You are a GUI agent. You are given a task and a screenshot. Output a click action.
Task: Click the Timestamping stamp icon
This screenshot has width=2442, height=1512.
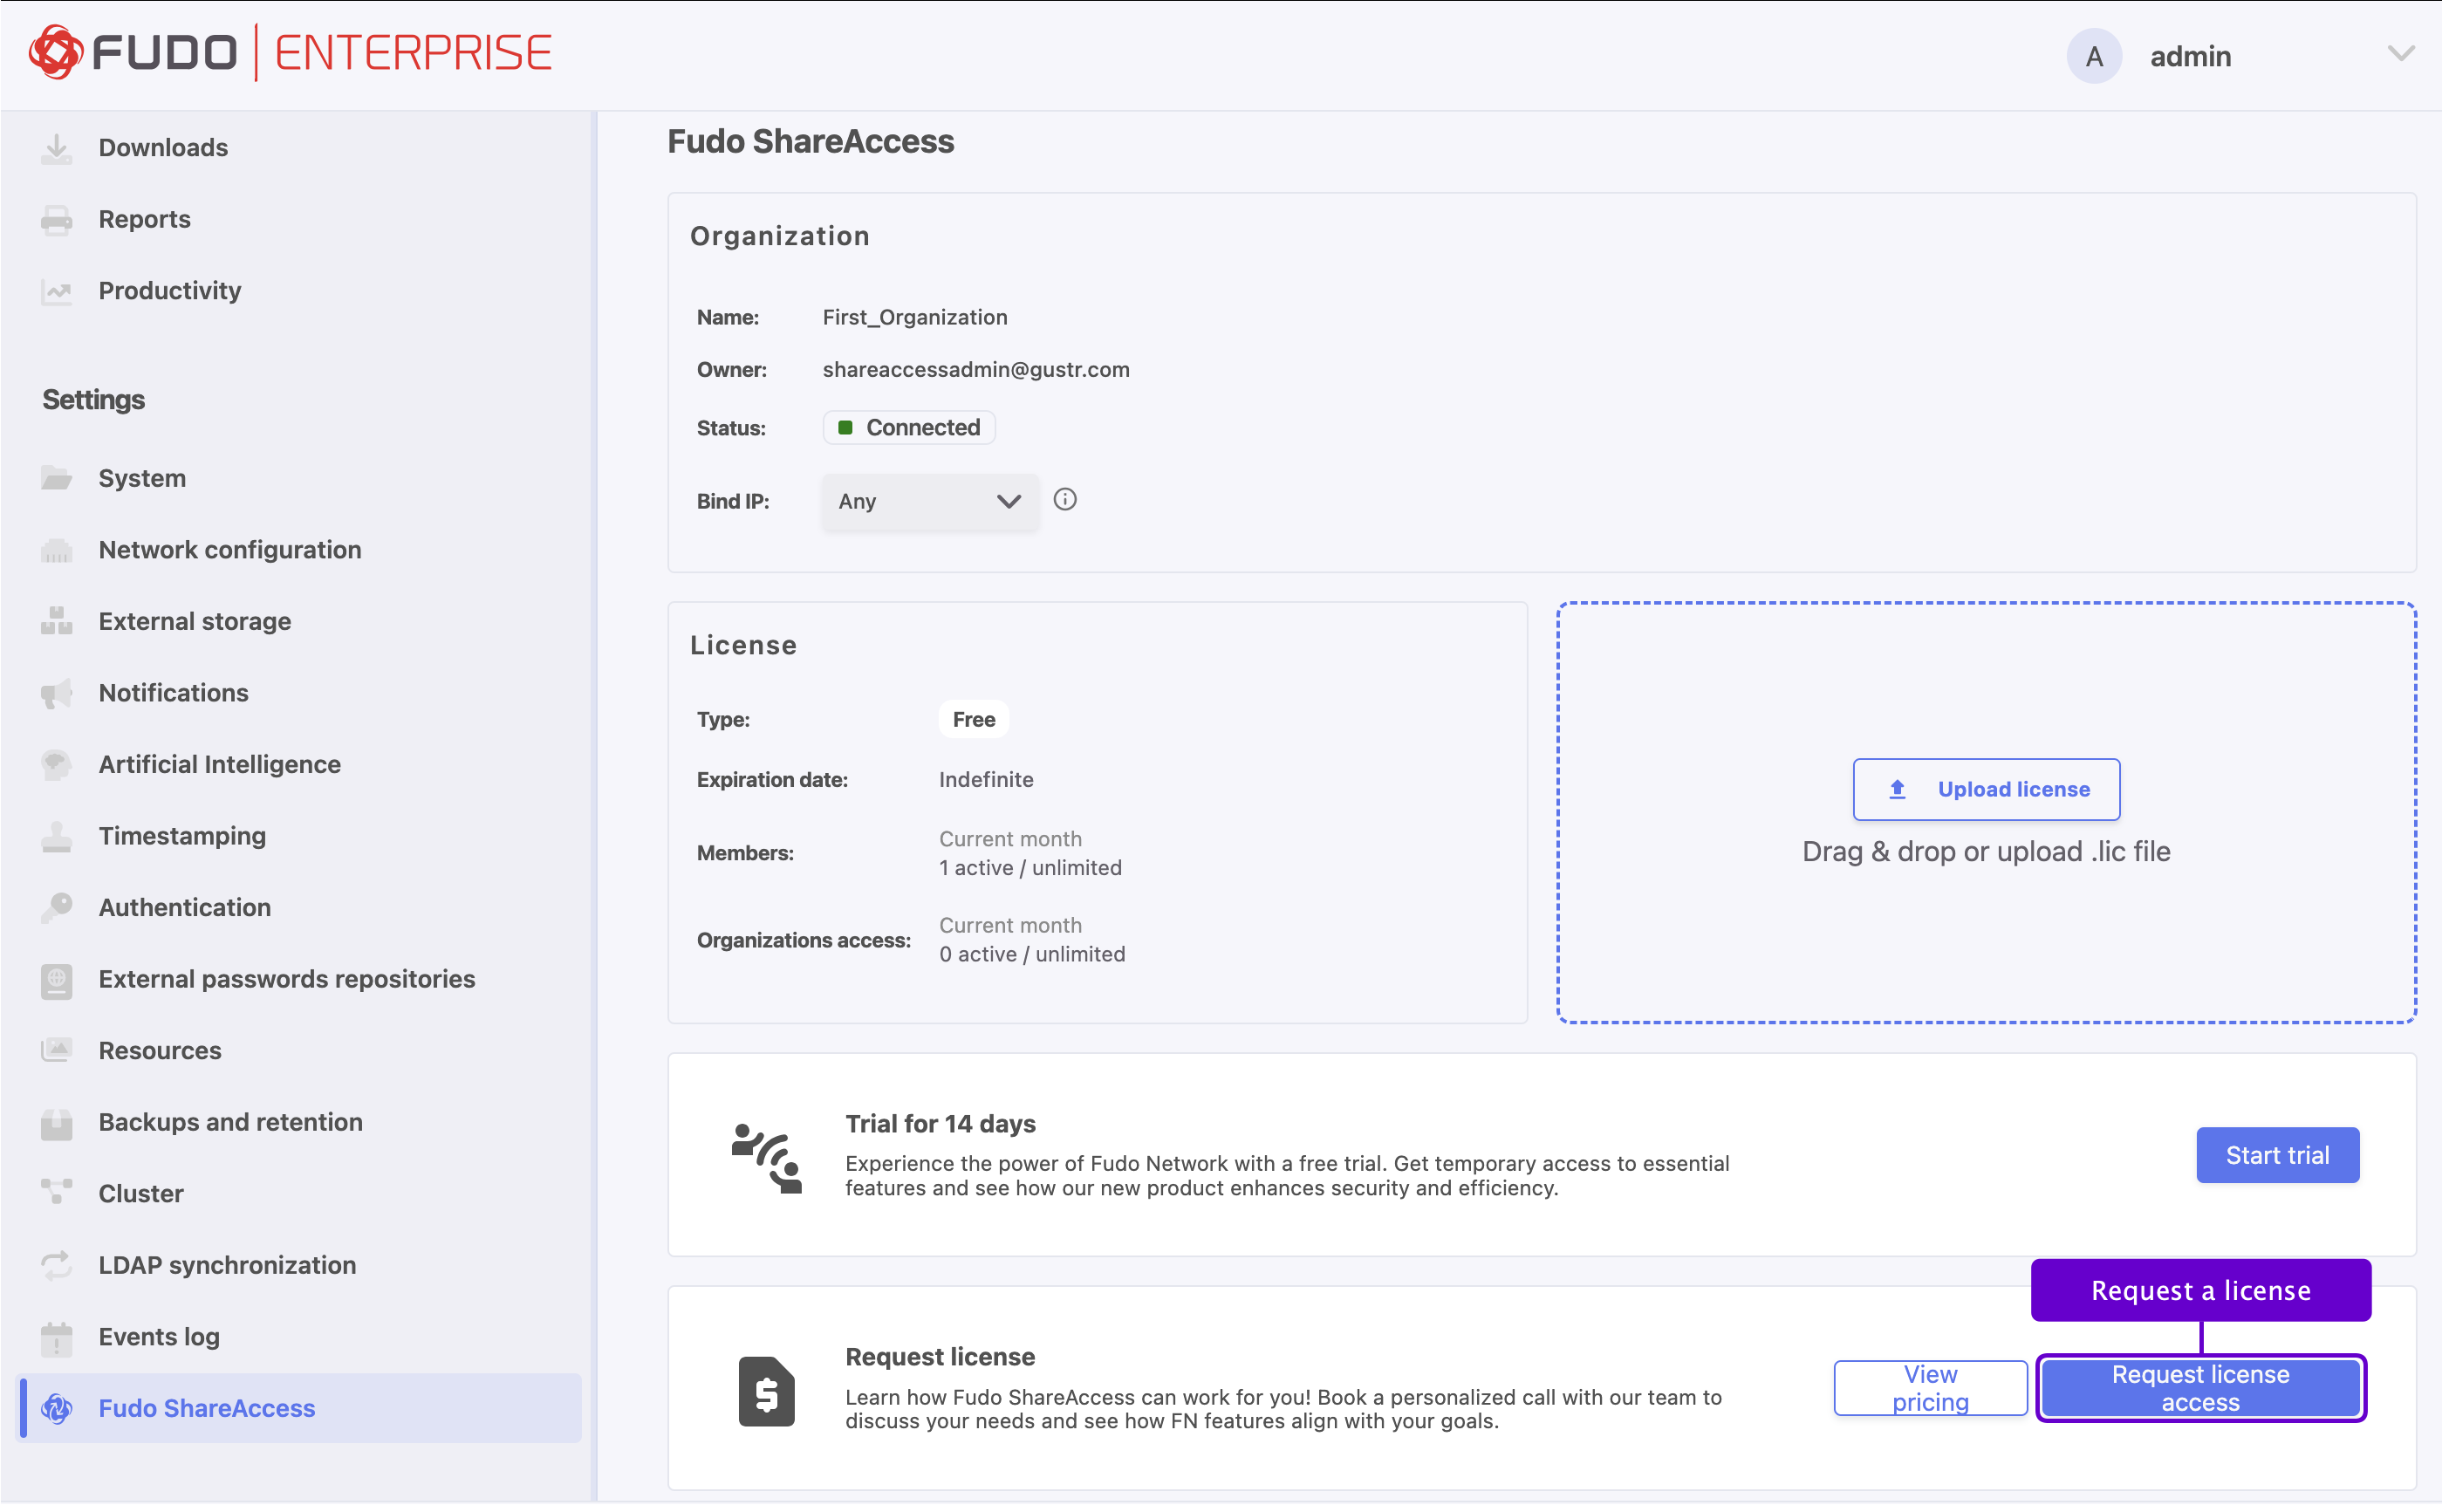pos(57,836)
